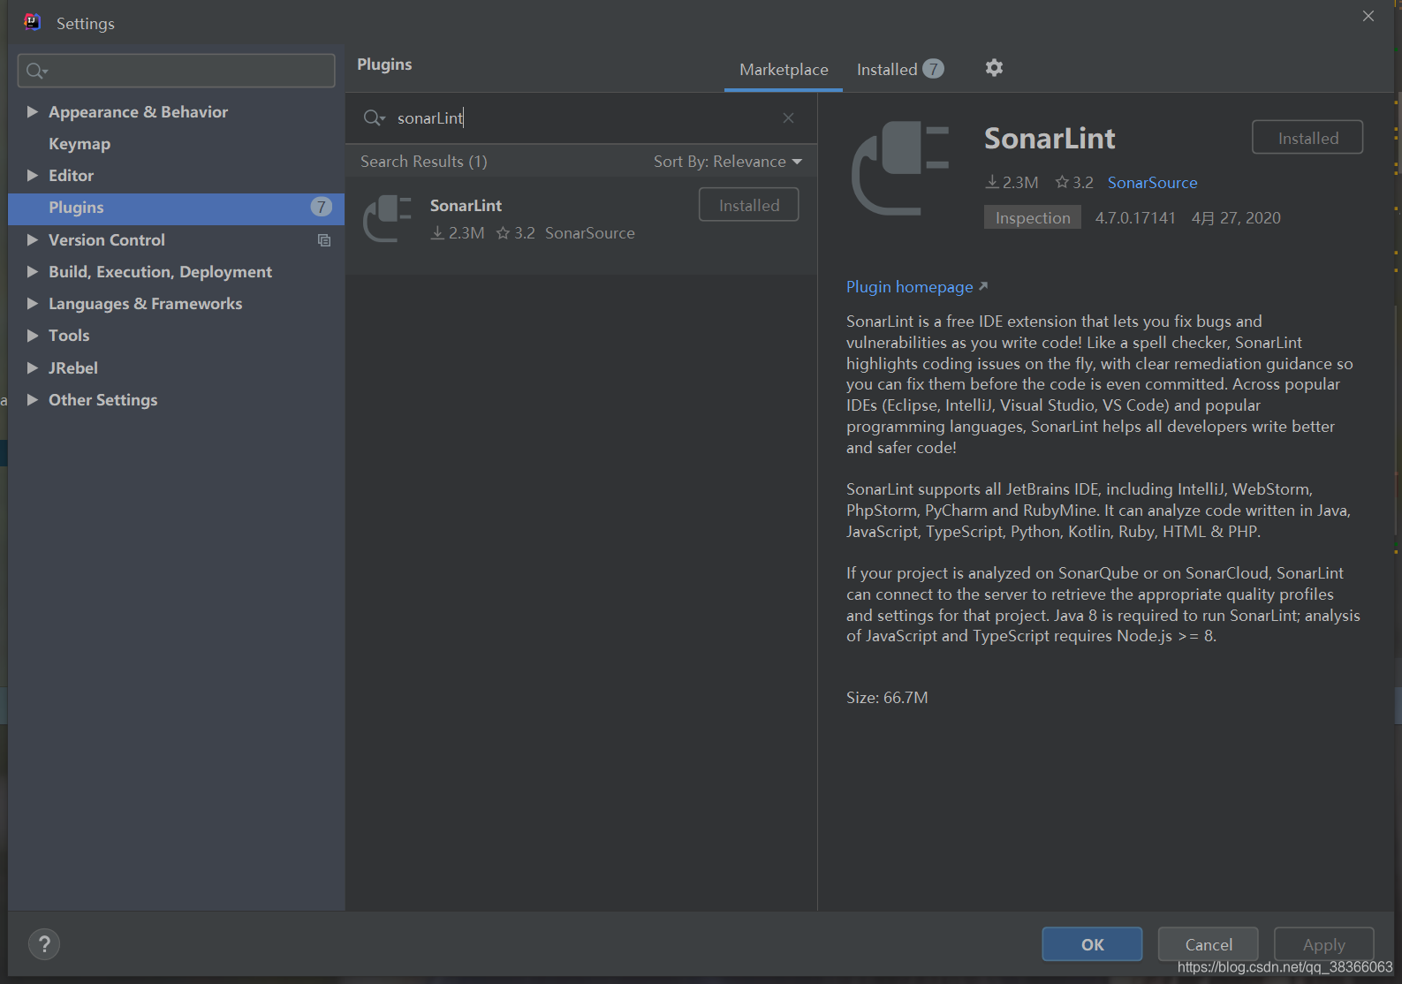Click the 2.3M downloads count in details
Screen dimensions: 1402x984
click(x=1012, y=183)
